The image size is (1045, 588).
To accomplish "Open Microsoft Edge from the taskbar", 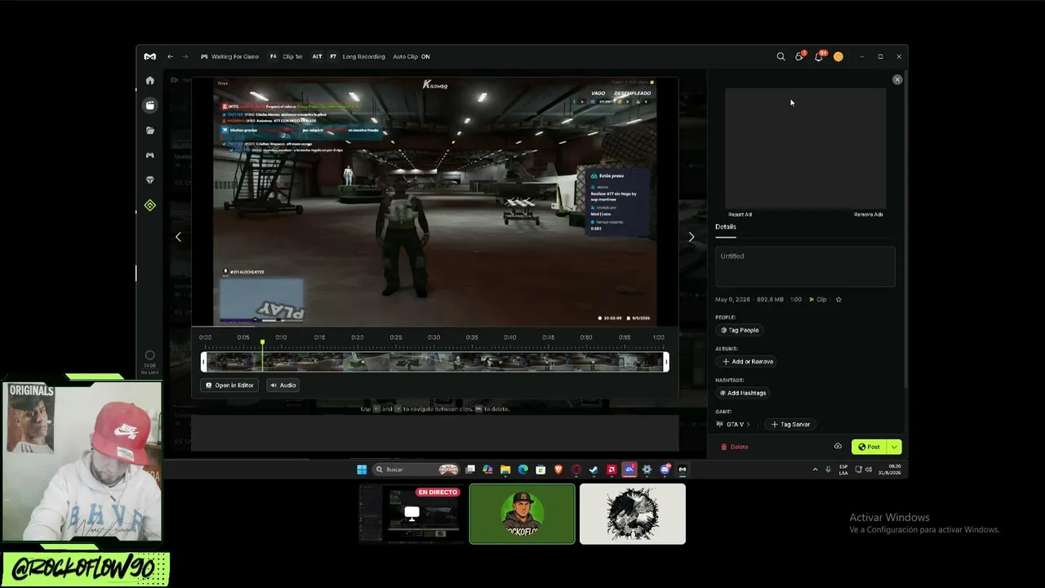I will point(523,470).
